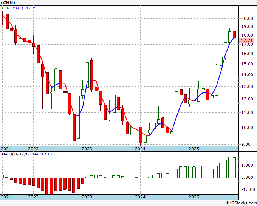Open the 12Stocks.com copyright link
The height and width of the screenshot is (206, 257).
tap(241, 203)
